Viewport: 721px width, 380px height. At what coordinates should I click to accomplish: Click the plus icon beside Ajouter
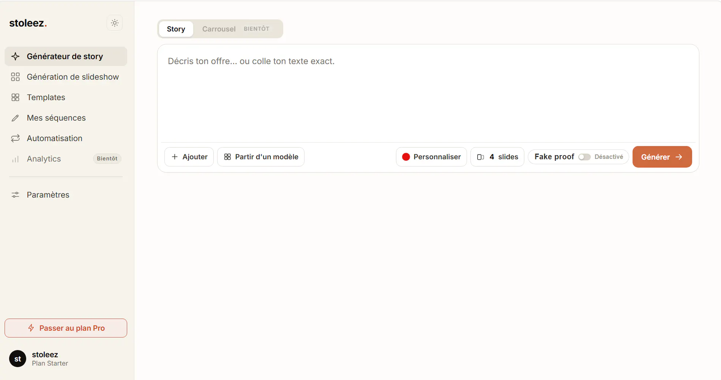point(175,157)
